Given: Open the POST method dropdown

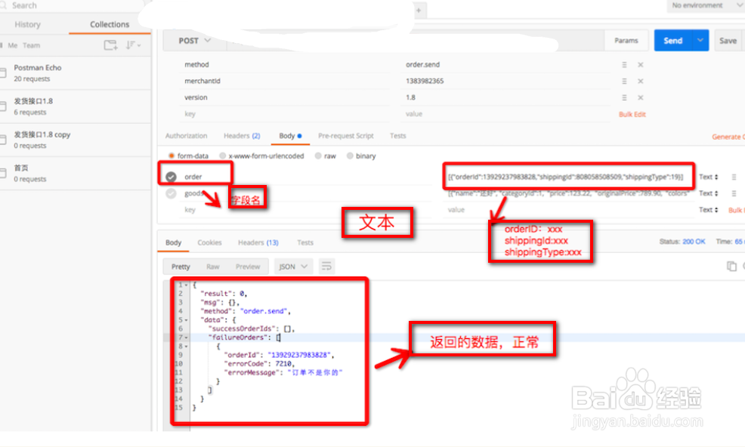Looking at the screenshot, I should pos(194,41).
